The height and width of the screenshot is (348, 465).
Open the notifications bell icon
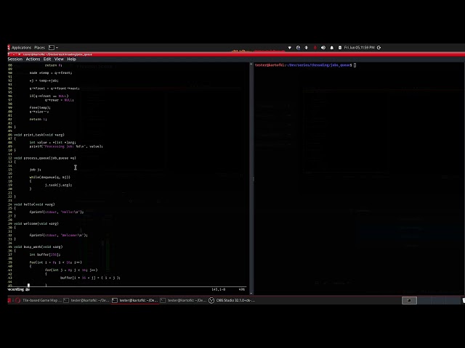(x=332, y=48)
